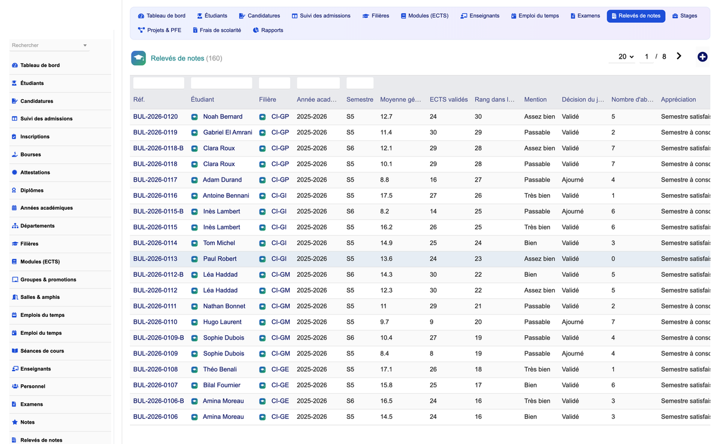Click filière icon in BUL-2026-0117 row
This screenshot has height=444, width=718.
pos(263,180)
